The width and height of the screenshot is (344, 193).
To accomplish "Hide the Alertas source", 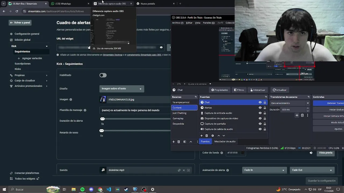I will [260, 108].
